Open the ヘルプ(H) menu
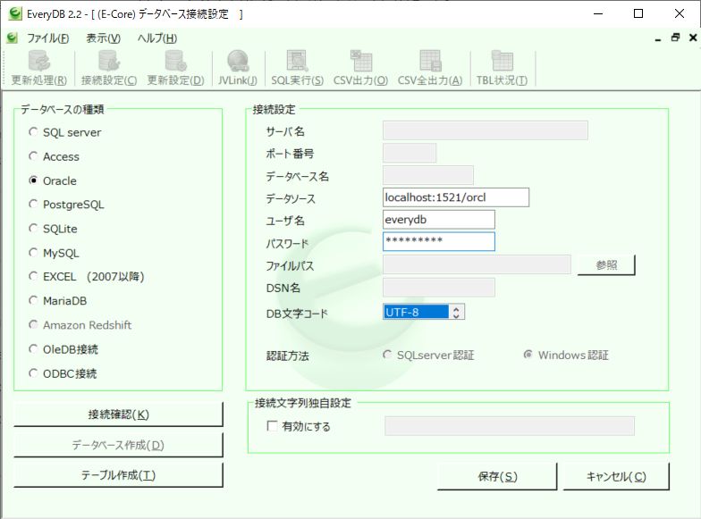The height and width of the screenshot is (519, 701). point(157,38)
